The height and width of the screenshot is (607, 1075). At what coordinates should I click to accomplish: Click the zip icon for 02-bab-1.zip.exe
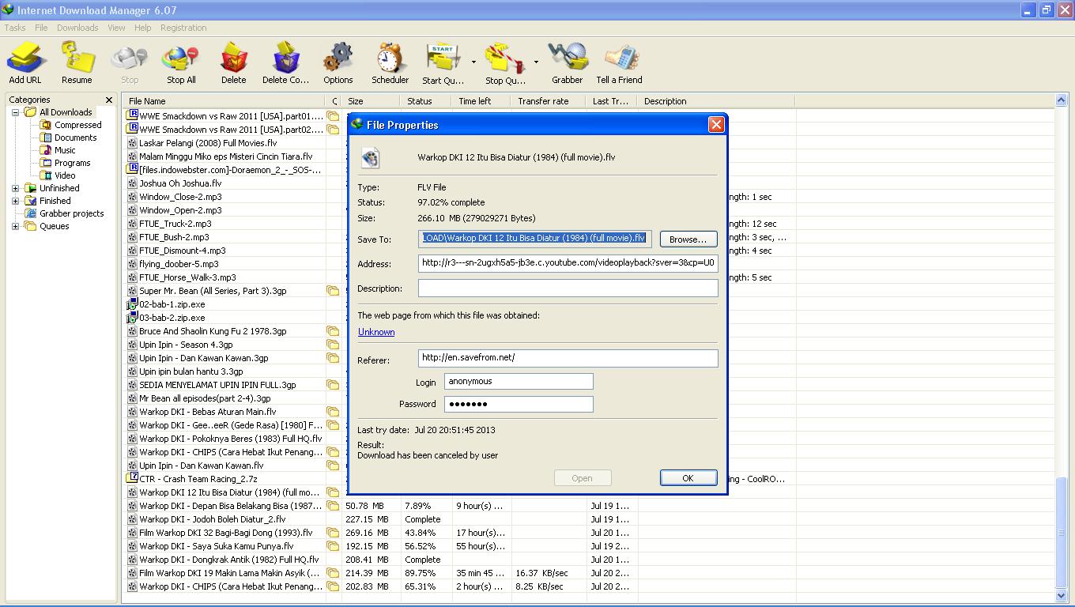[133, 304]
